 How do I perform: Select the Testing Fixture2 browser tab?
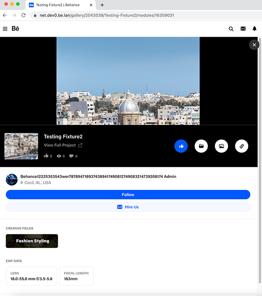coord(60,5)
